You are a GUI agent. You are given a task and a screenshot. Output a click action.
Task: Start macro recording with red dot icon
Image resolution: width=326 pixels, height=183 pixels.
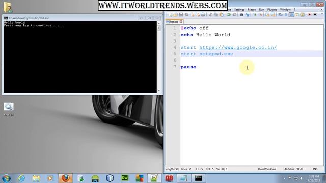pyautogui.click(x=310, y=15)
